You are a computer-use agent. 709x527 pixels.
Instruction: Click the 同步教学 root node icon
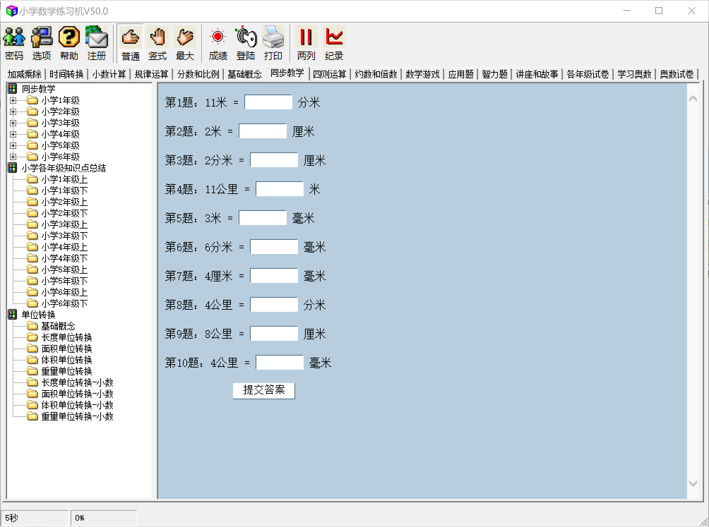pos(12,89)
